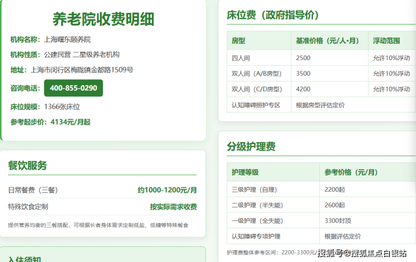Click the text 按实际需求收费
416x262 pixels.
[x=174, y=207]
